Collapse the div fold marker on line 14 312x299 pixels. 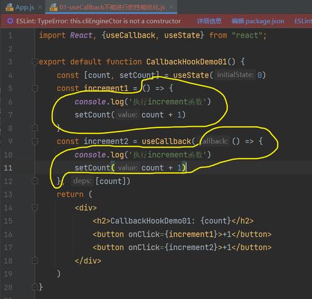35,208
